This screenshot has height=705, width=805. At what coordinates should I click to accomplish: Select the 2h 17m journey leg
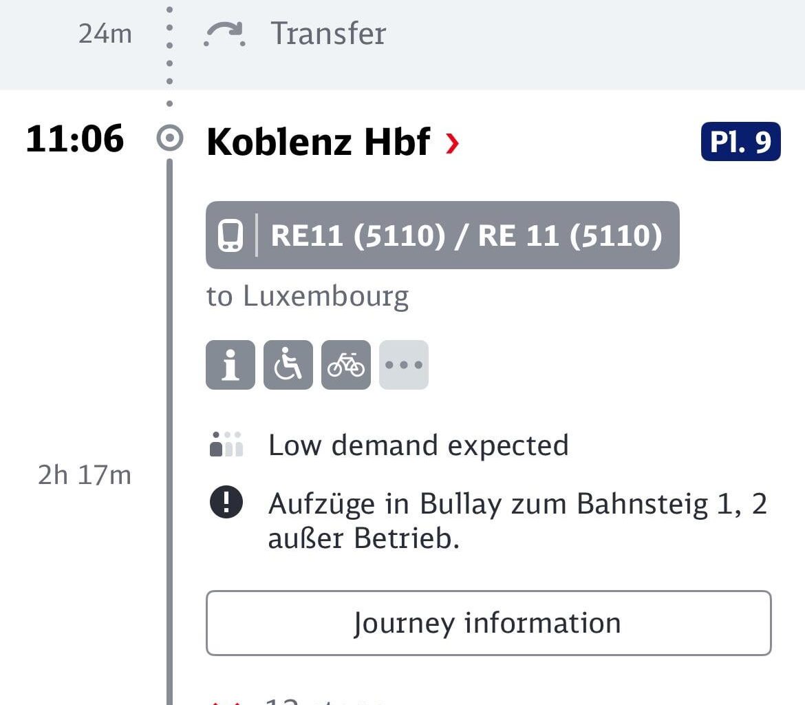[x=84, y=475]
